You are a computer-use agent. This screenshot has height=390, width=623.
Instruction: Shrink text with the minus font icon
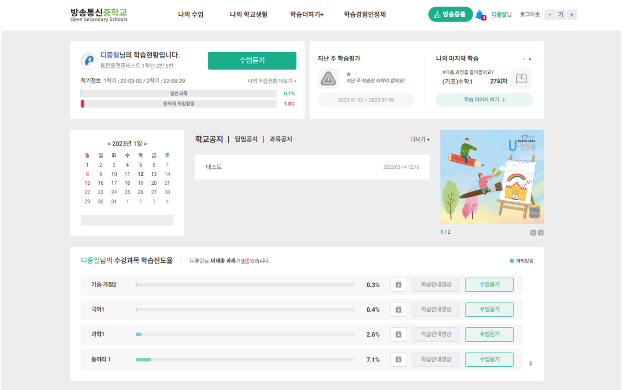coord(550,14)
